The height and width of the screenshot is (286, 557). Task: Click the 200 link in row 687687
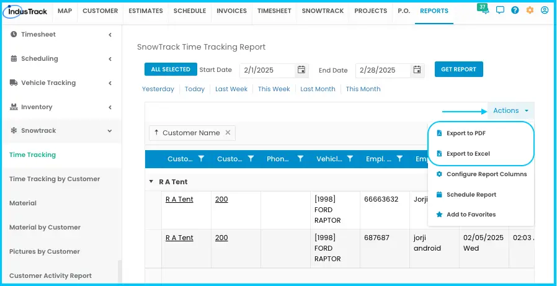(221, 238)
